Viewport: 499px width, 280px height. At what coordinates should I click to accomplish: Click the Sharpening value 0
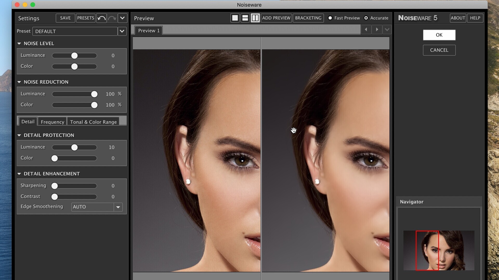[113, 186]
